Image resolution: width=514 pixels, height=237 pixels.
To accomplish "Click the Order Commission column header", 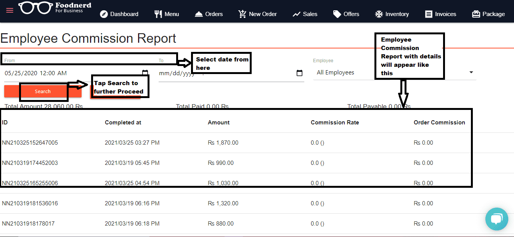I will coord(439,123).
